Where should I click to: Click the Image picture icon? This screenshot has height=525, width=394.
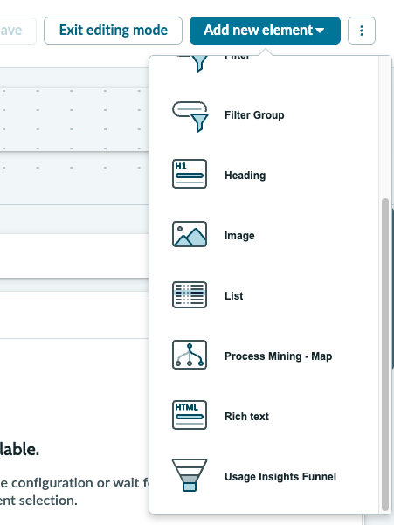[x=190, y=234]
